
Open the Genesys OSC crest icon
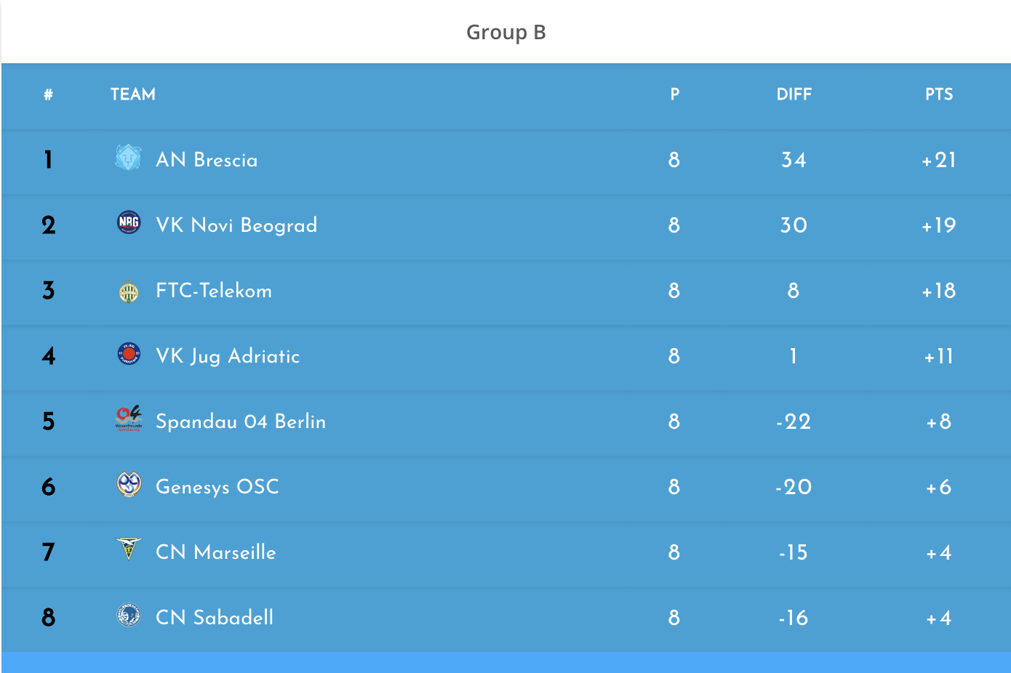tap(129, 484)
